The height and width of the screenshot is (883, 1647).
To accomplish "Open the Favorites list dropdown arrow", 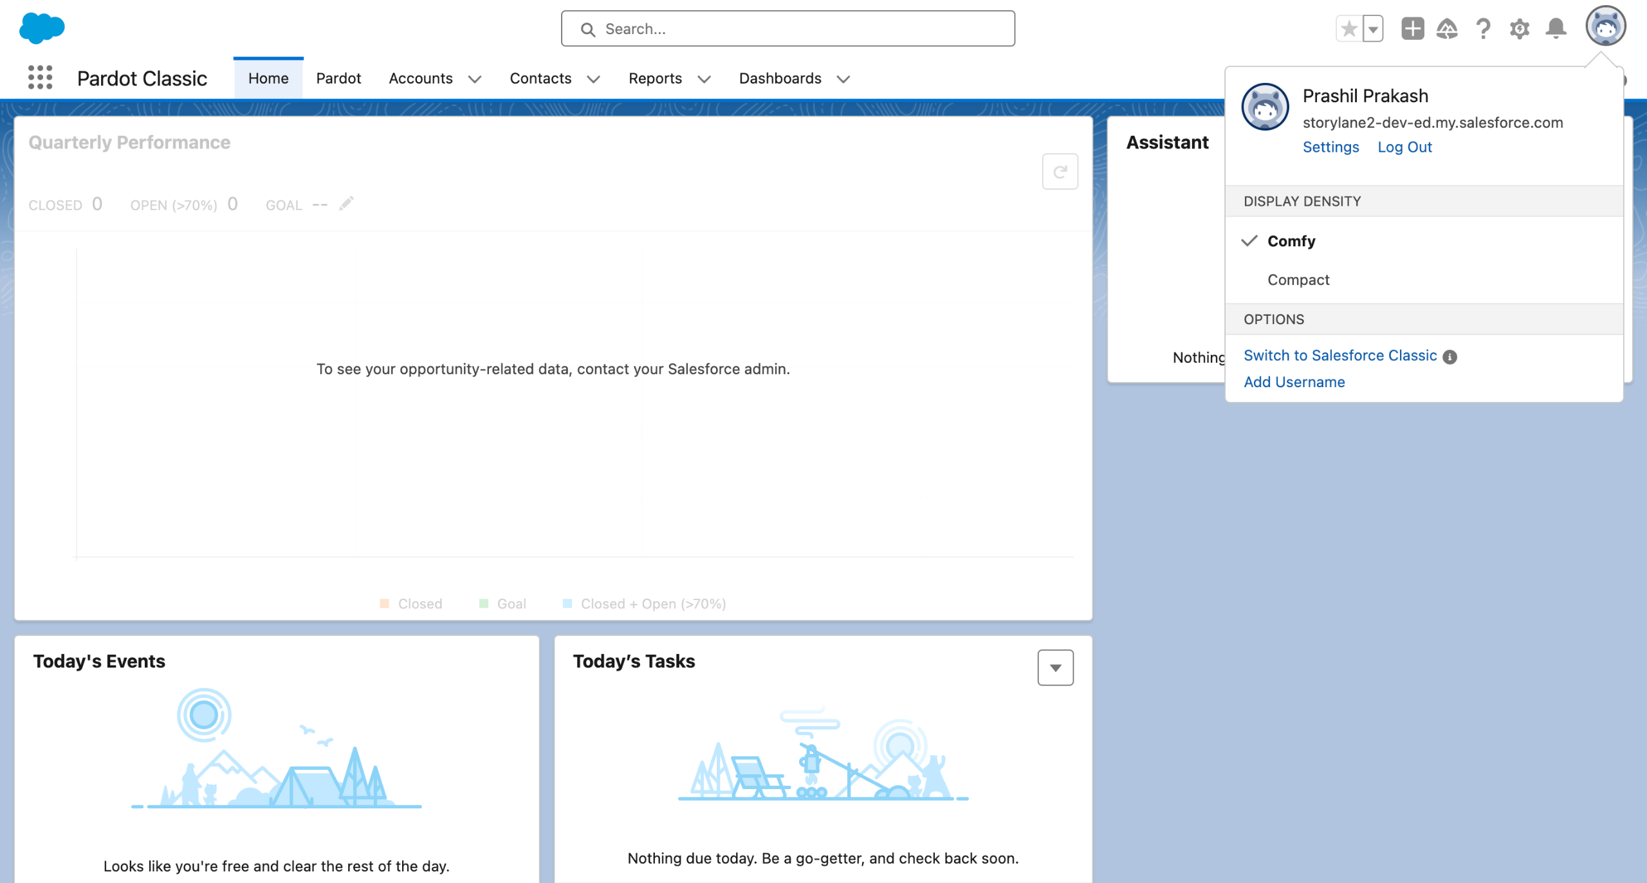I will click(1373, 29).
